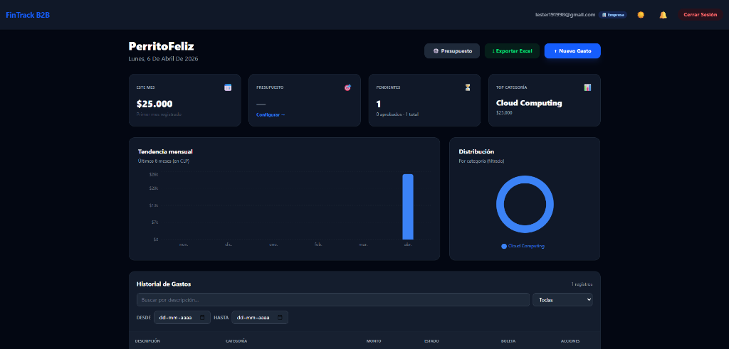
Task: Click the Distribución chart title
Action: (476, 151)
